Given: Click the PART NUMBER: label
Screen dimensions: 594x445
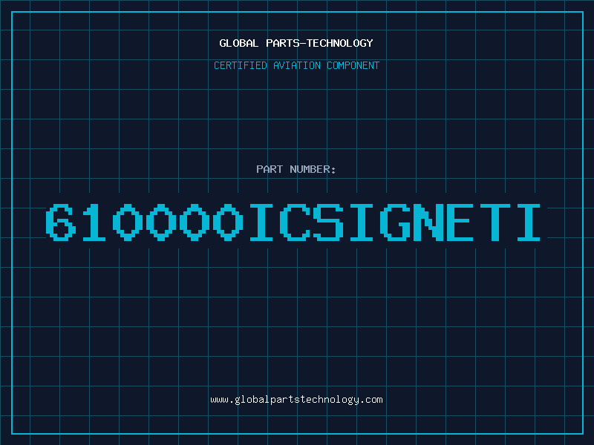Looking at the screenshot, I should pos(296,169).
